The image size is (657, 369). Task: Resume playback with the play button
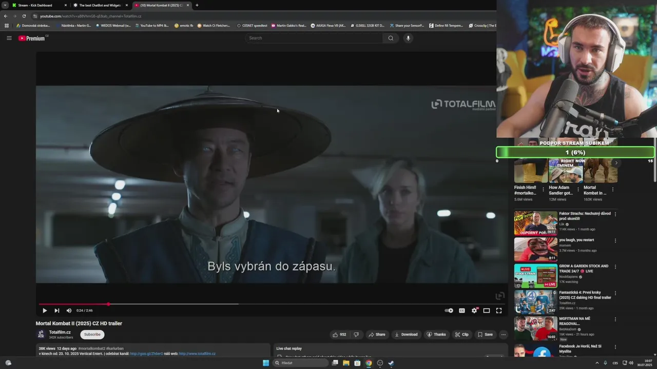pyautogui.click(x=45, y=311)
